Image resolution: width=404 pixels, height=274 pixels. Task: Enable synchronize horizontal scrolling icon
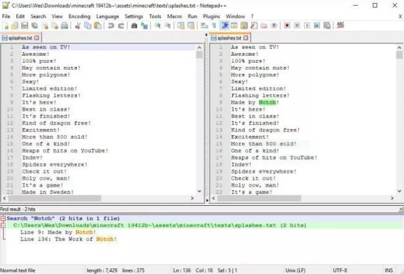coord(191,25)
